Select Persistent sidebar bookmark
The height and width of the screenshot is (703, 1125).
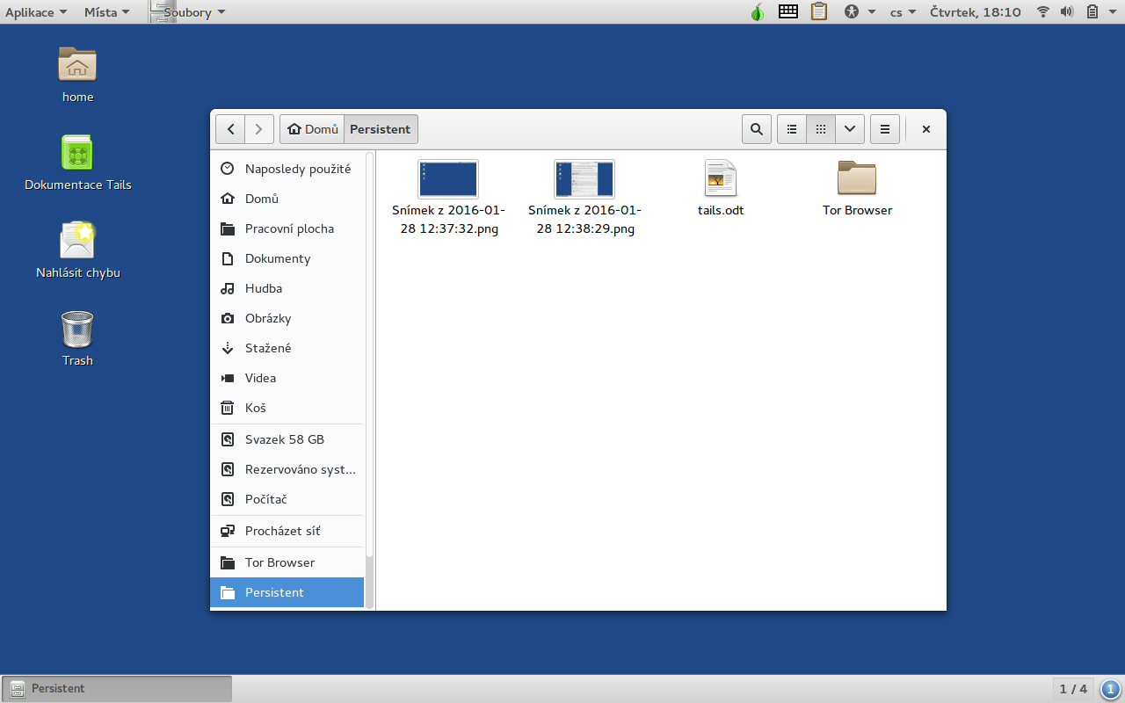click(x=287, y=592)
